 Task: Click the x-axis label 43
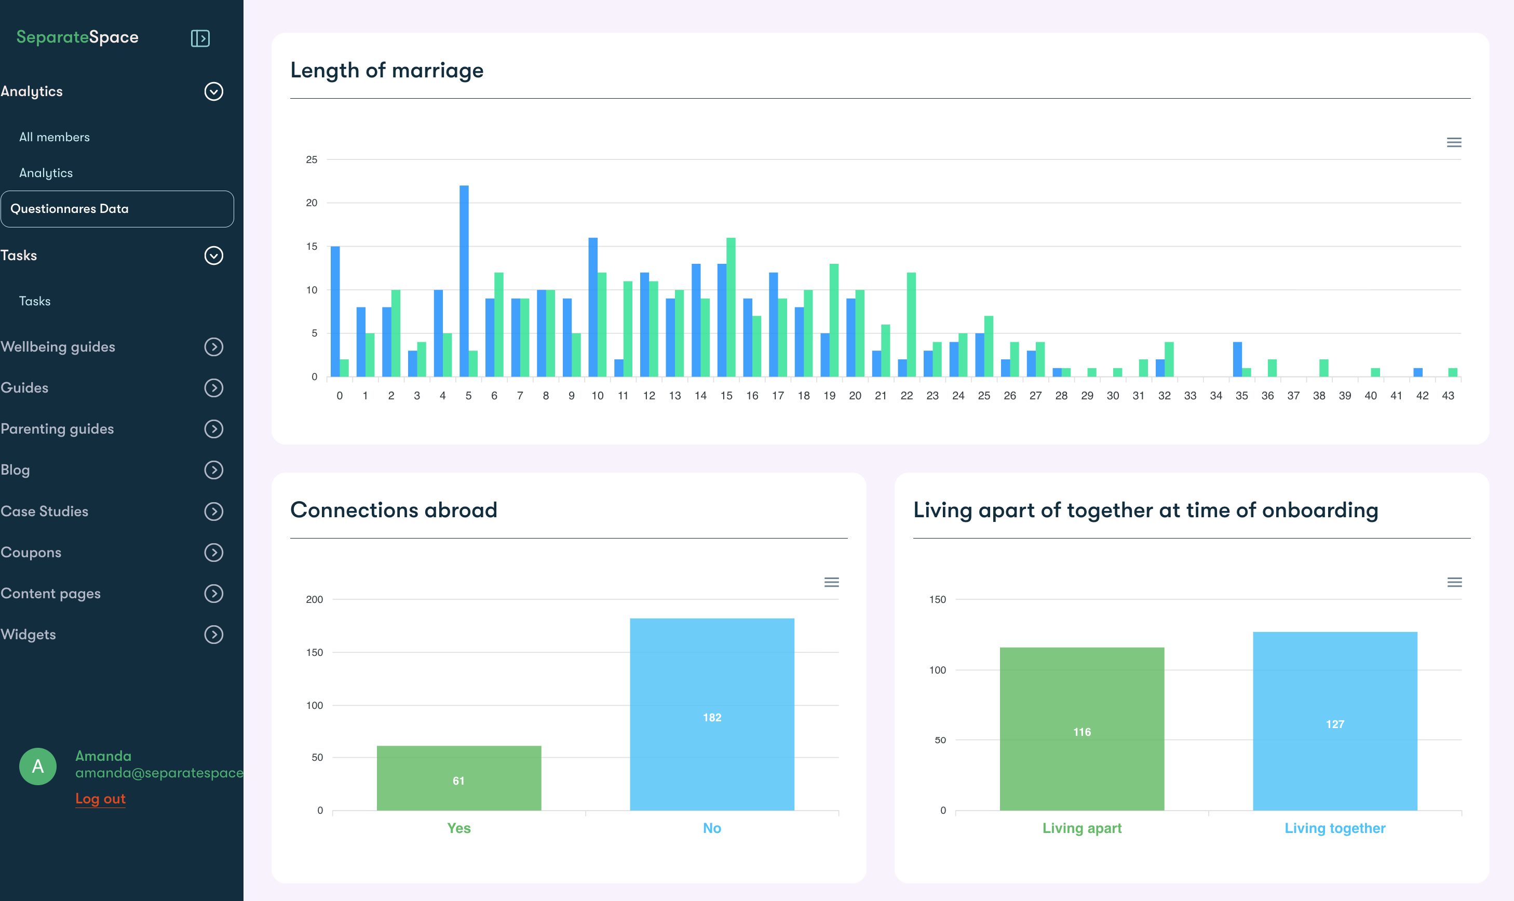[1449, 396]
